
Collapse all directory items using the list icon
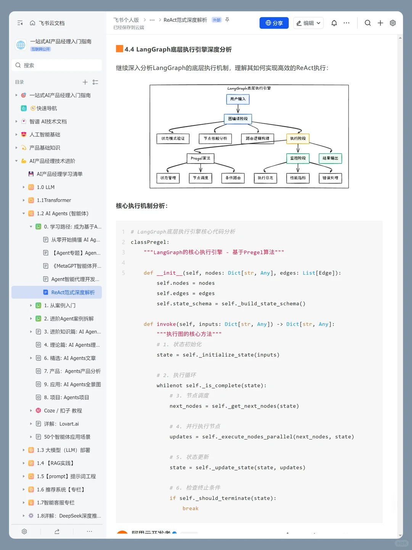(x=95, y=82)
